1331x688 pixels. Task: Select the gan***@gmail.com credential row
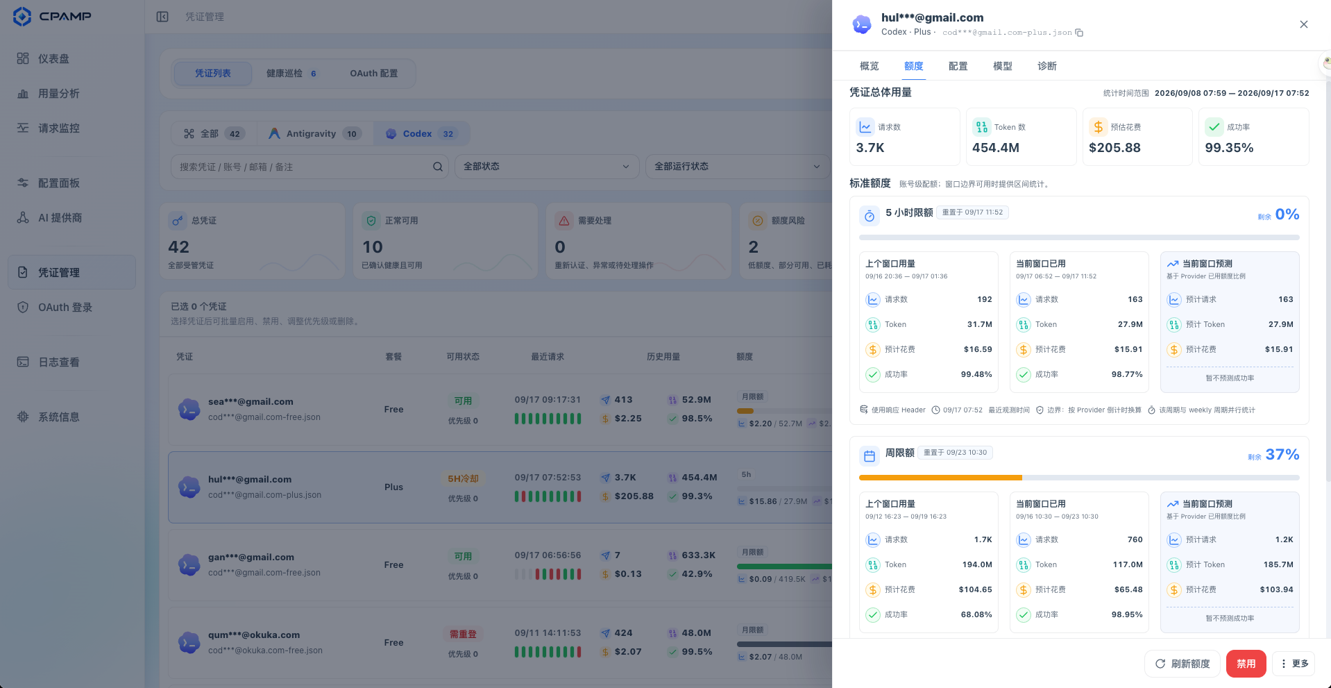(x=500, y=565)
